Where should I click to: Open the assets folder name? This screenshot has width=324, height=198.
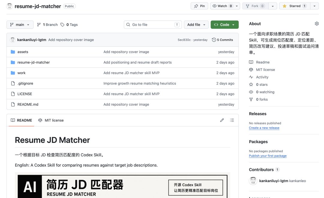pyautogui.click(x=23, y=52)
